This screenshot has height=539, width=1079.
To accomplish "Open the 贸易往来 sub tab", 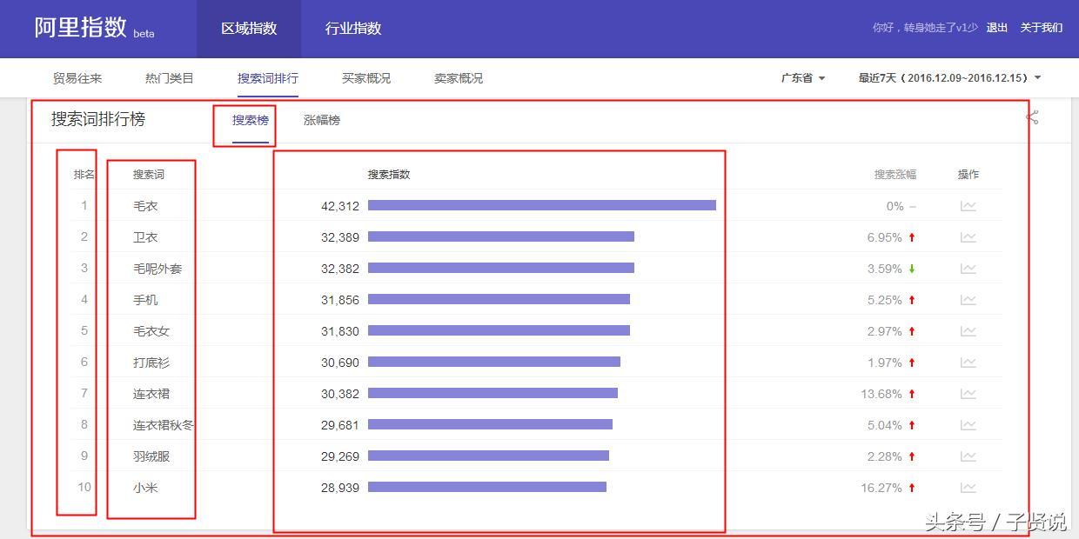I will click(77, 78).
